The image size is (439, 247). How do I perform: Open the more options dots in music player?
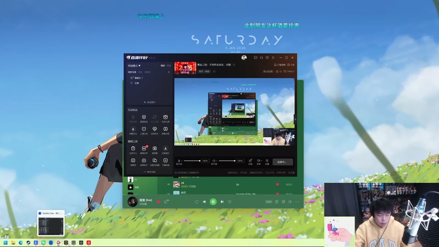coord(297,201)
